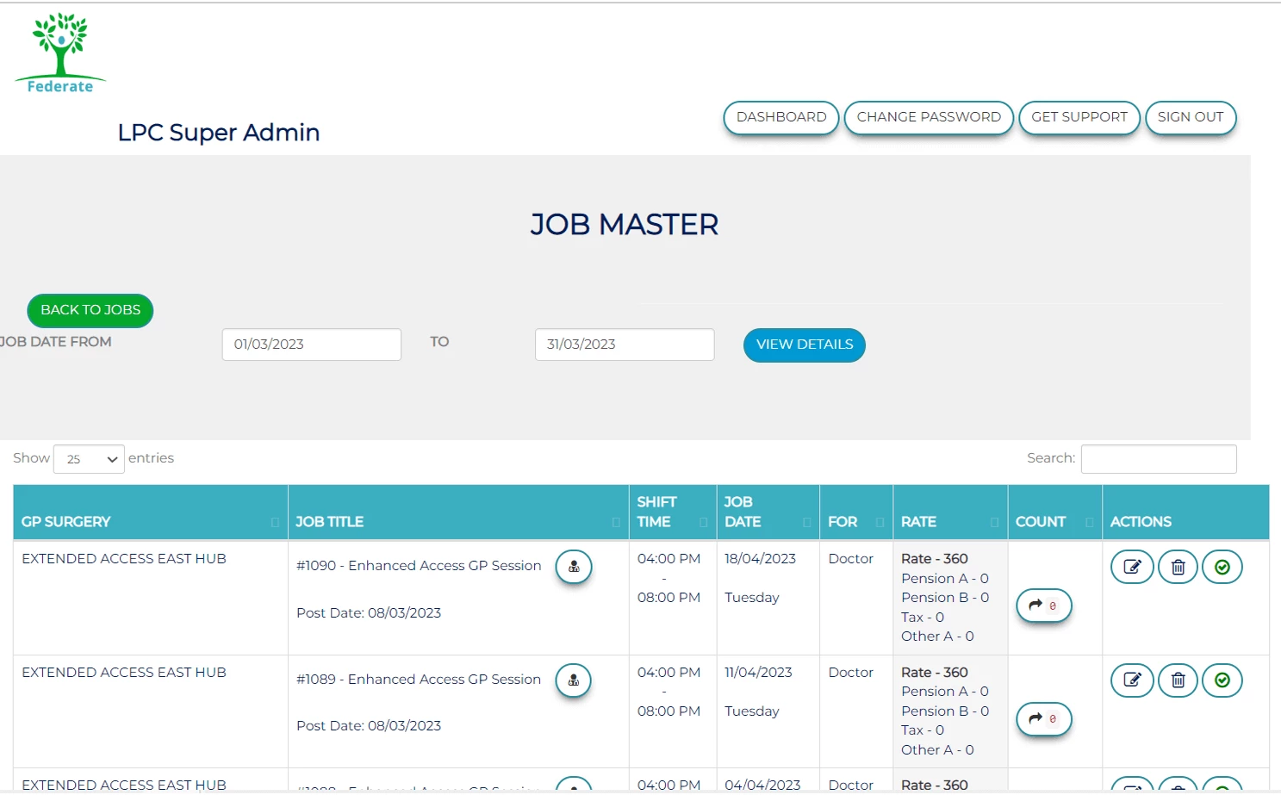Click the Federate tree logo
Screen dimensions: 1281x795
(59, 50)
